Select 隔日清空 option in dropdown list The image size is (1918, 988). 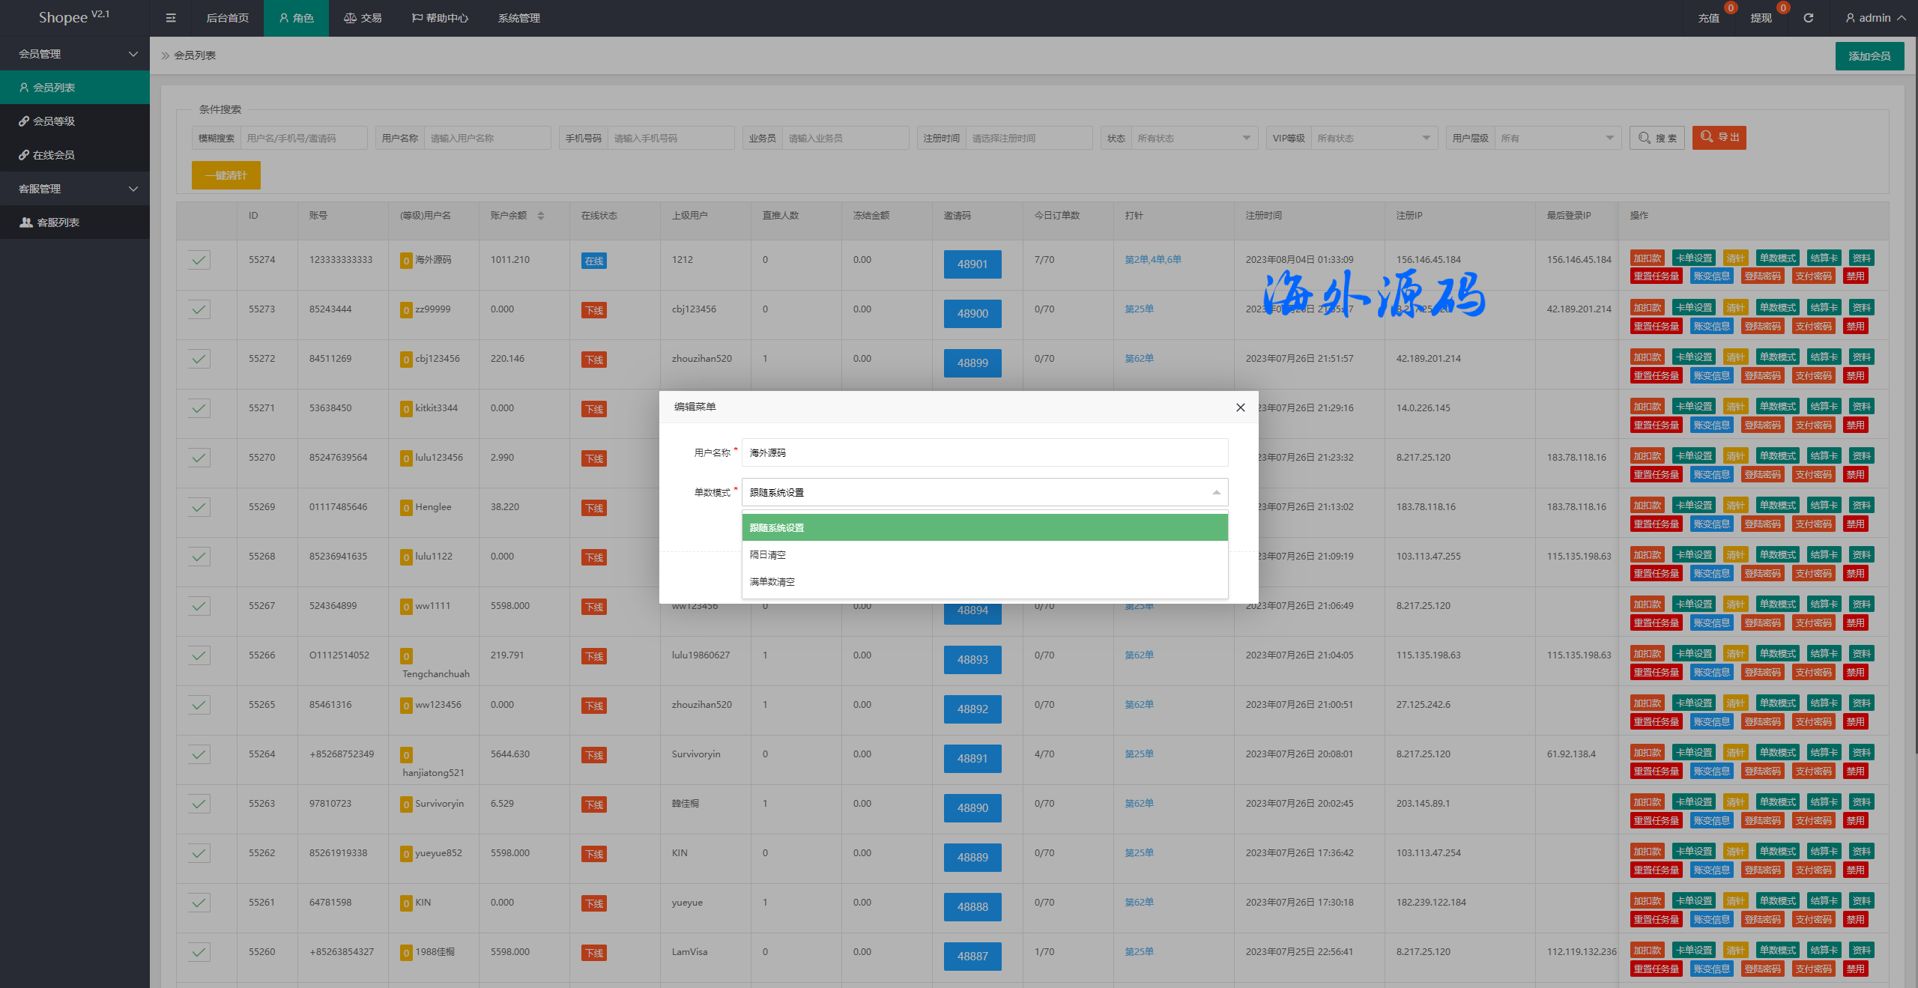(767, 555)
